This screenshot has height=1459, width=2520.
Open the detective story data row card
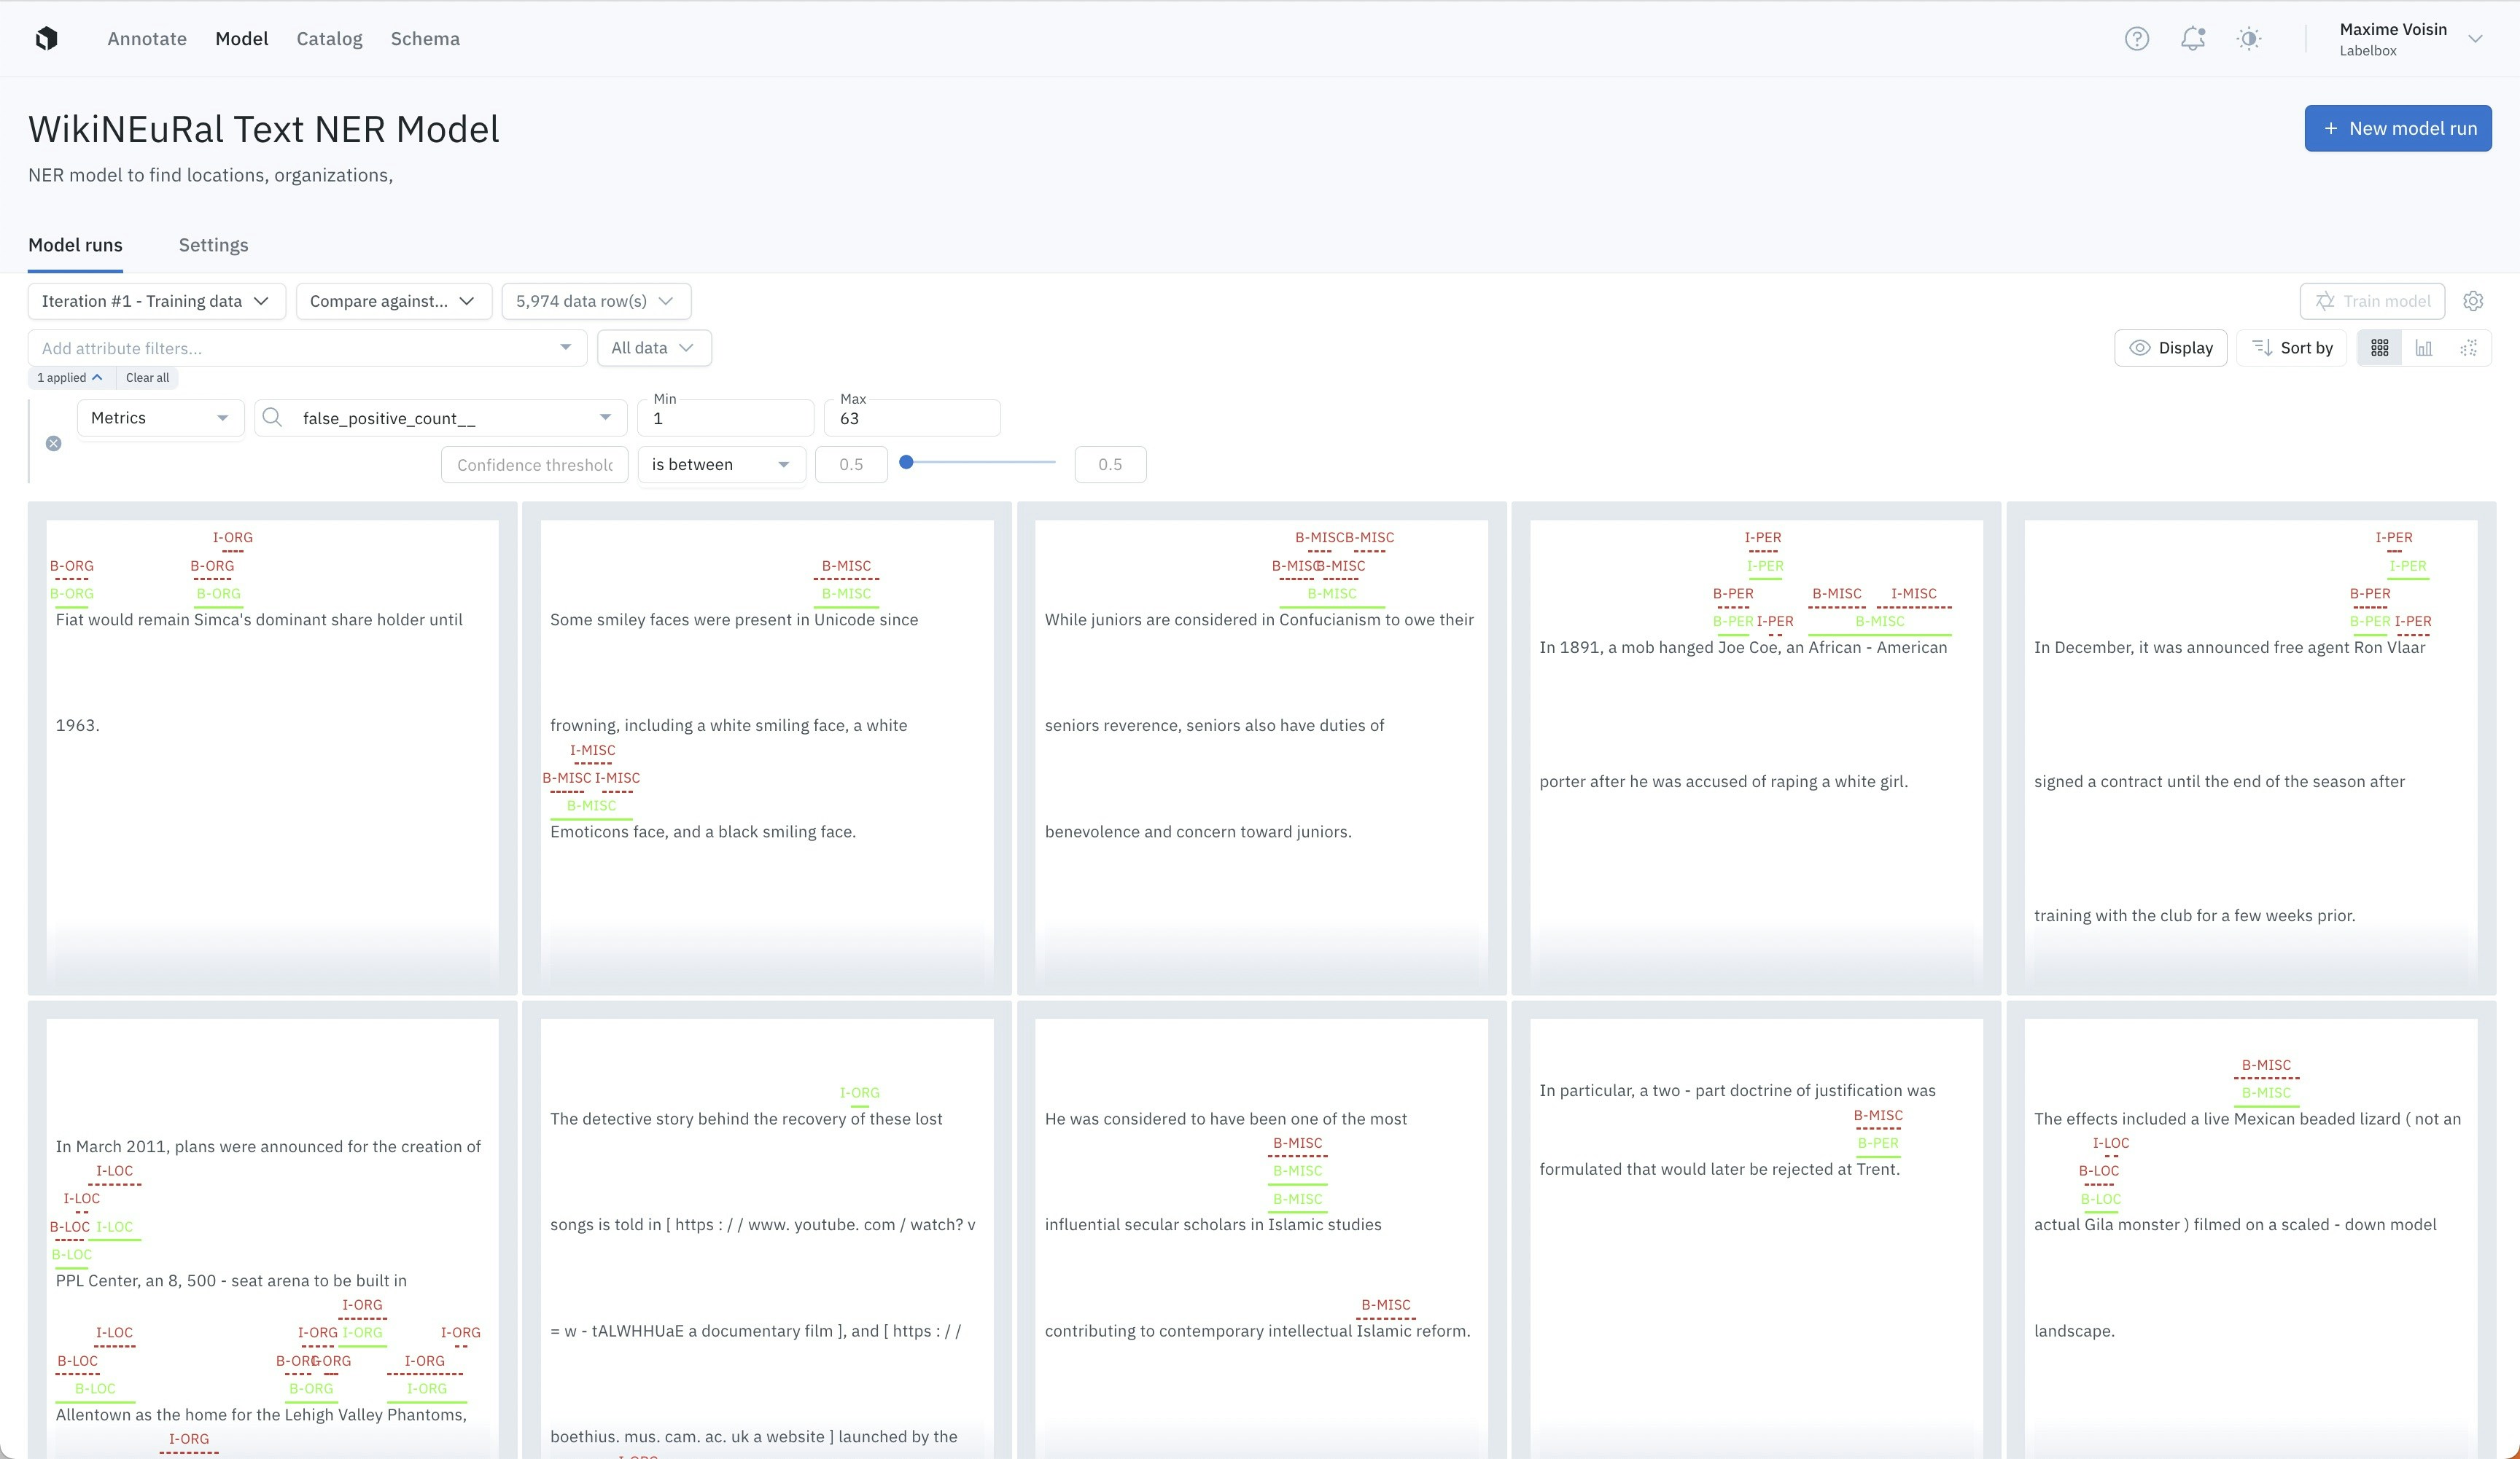[x=767, y=1229]
